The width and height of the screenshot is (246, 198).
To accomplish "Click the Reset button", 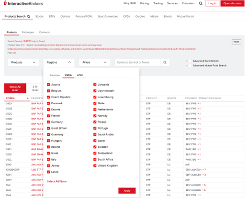I will pos(236,42).
